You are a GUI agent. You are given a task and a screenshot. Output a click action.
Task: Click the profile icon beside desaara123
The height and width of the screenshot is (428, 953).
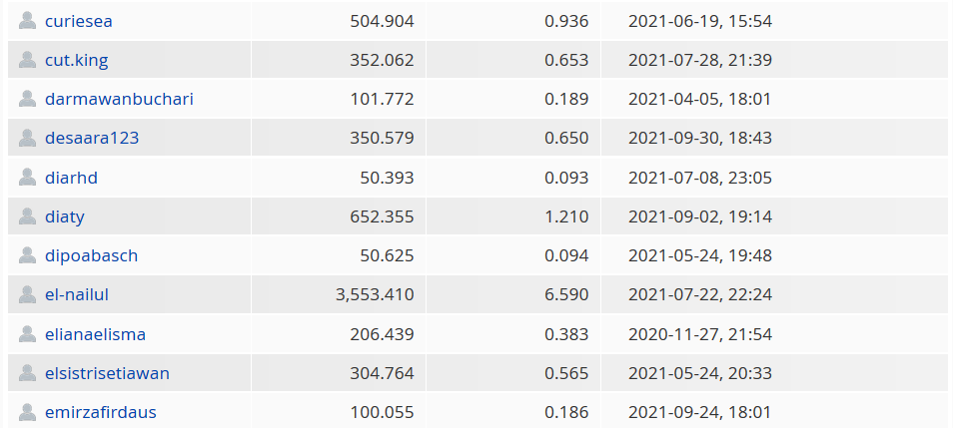pos(27,138)
